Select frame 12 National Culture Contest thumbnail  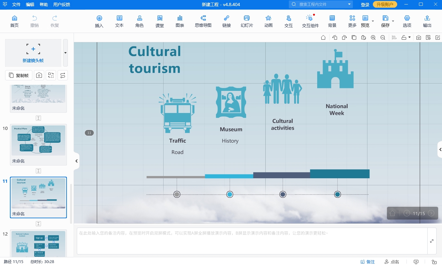38,244
